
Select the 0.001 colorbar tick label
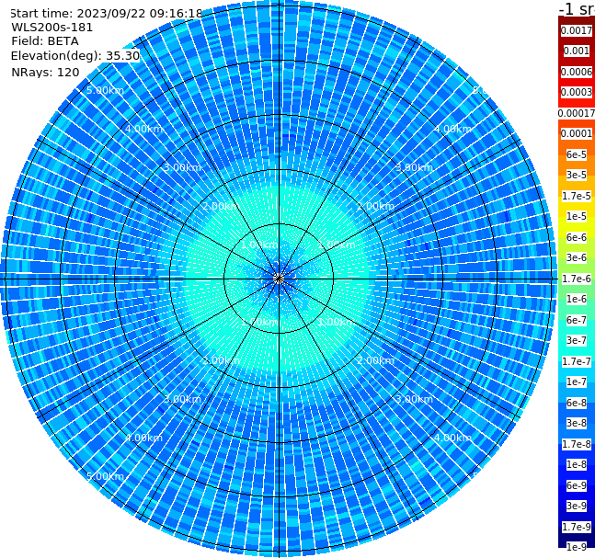point(576,51)
